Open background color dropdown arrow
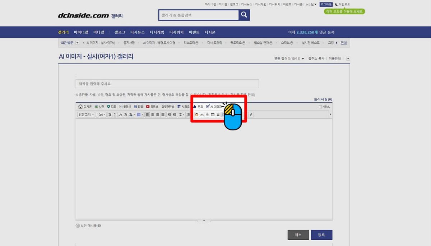This screenshot has height=246, width=431. click(x=143, y=115)
